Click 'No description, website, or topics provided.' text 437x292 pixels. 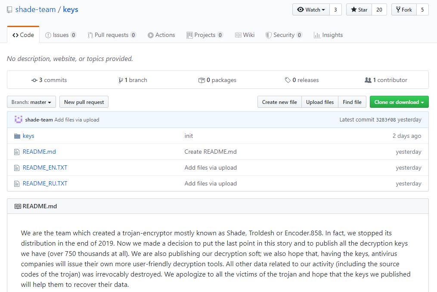click(x=70, y=59)
